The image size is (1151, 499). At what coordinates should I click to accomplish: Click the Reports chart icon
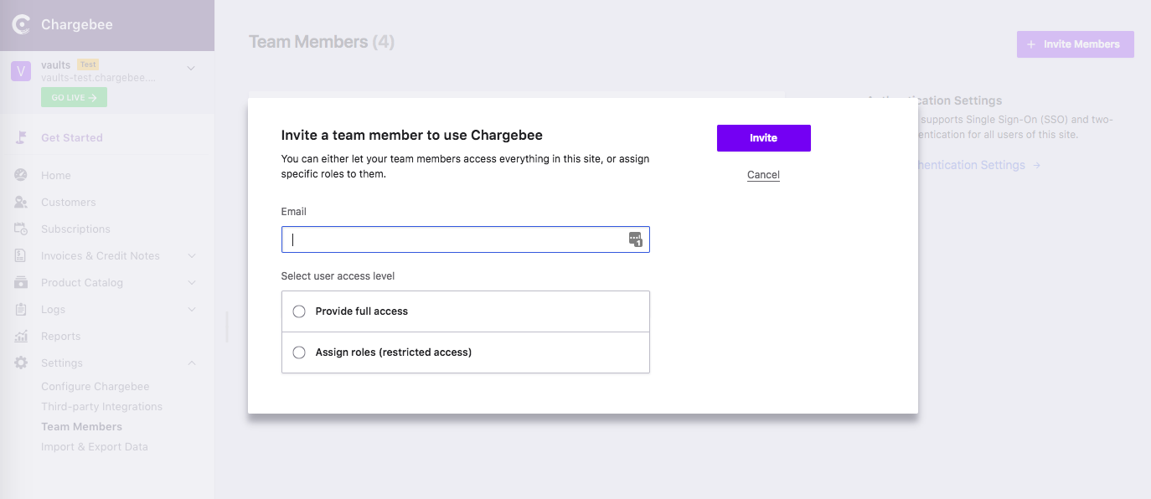pos(22,336)
